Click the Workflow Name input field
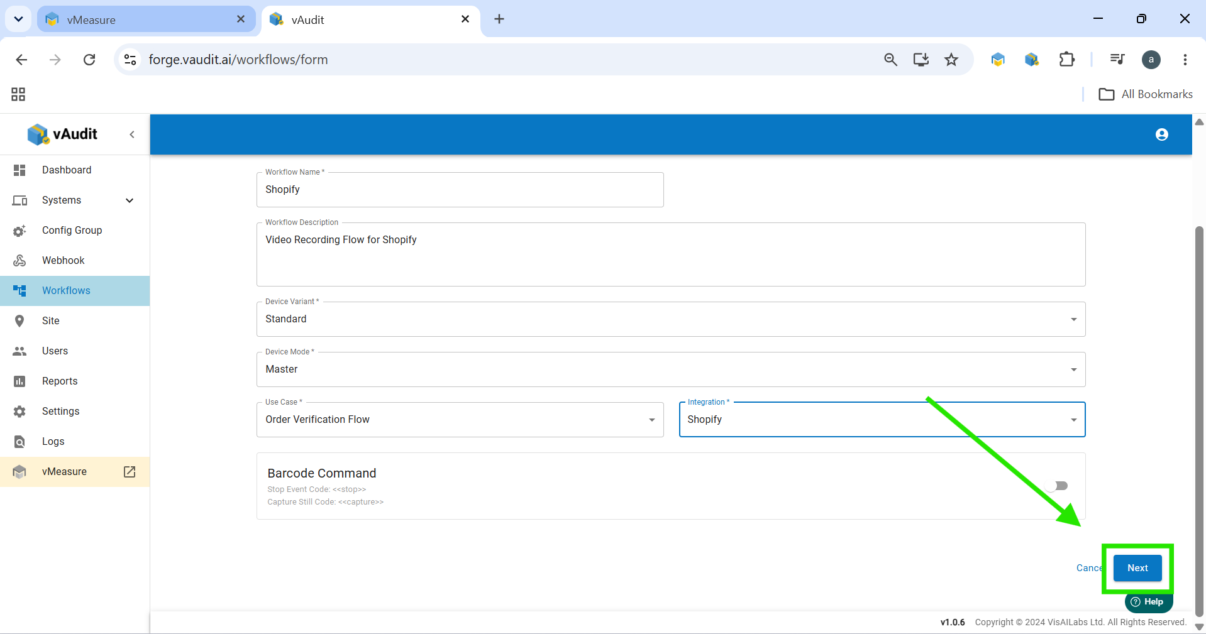This screenshot has width=1206, height=634. tap(460, 190)
